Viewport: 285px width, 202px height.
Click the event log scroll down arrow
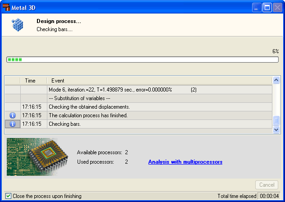pyautogui.click(x=276, y=130)
